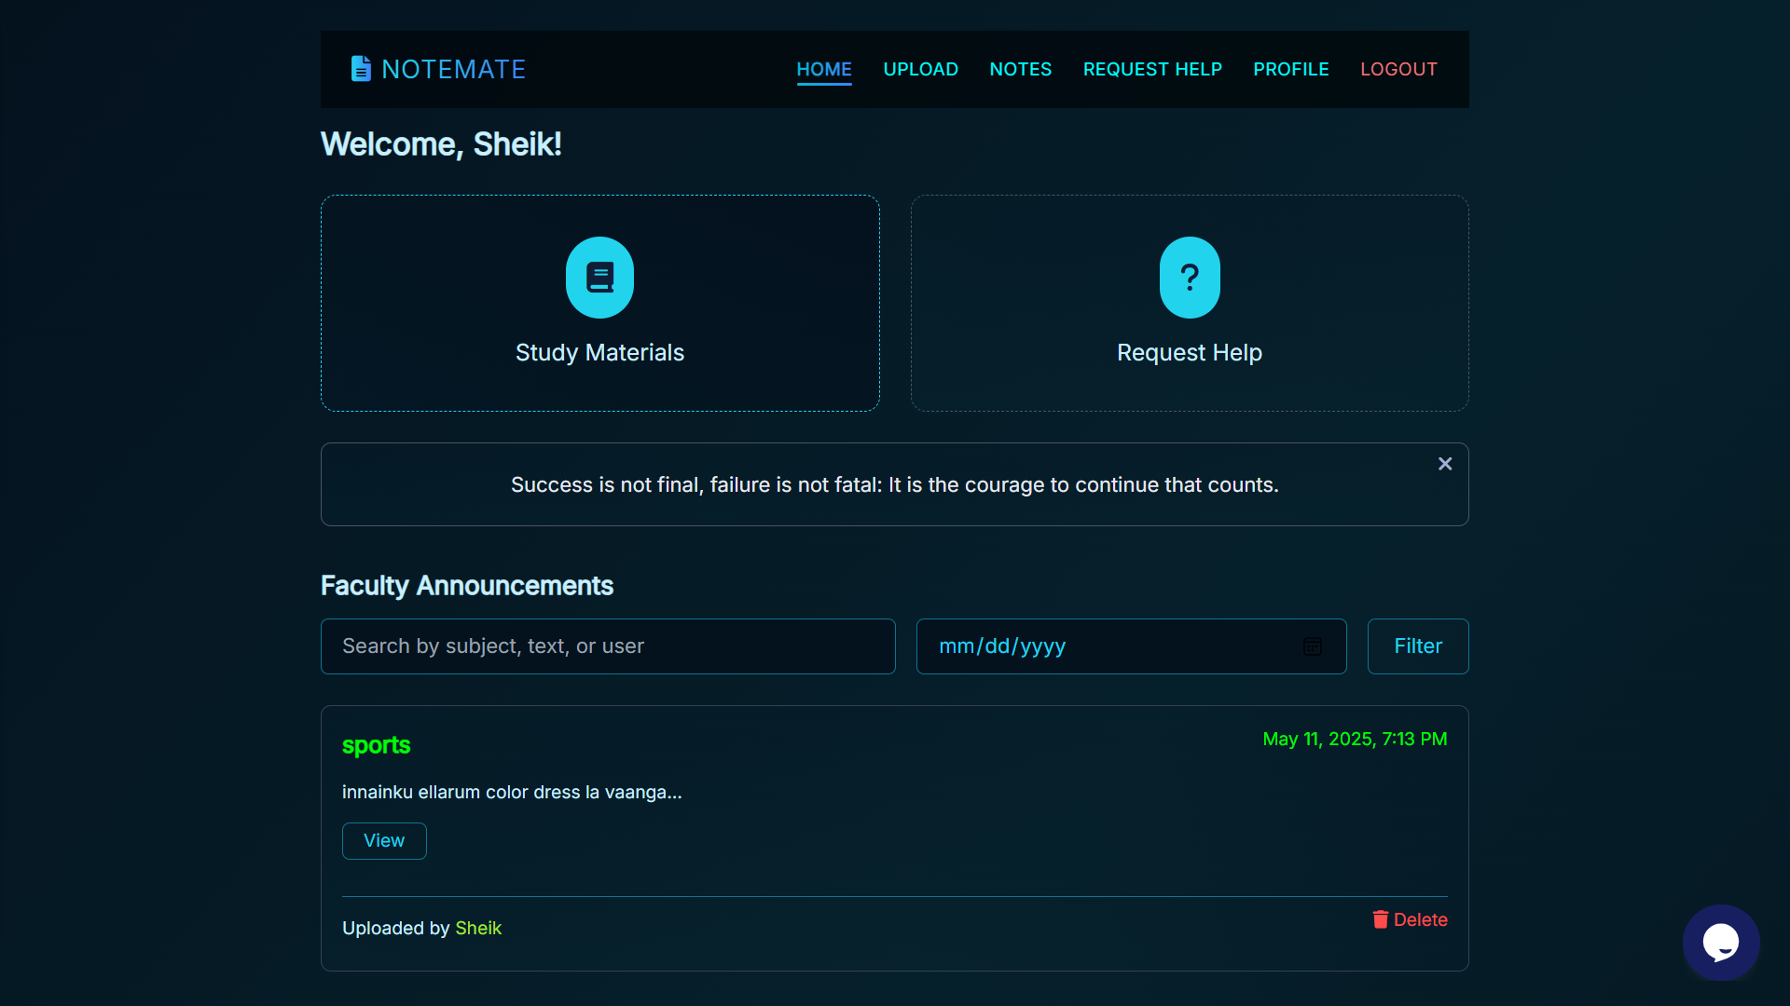This screenshot has height=1006, width=1790.
Task: Open the sports announcement title
Action: (x=376, y=745)
